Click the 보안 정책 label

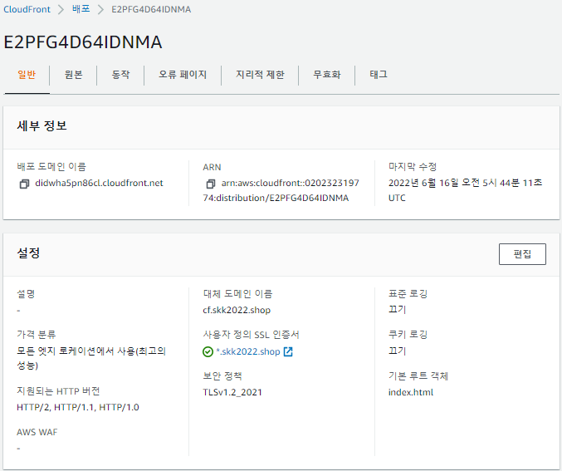(222, 376)
